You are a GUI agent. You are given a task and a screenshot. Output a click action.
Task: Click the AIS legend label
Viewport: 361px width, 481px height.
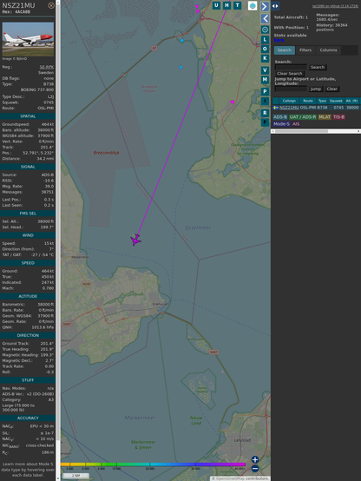click(296, 124)
